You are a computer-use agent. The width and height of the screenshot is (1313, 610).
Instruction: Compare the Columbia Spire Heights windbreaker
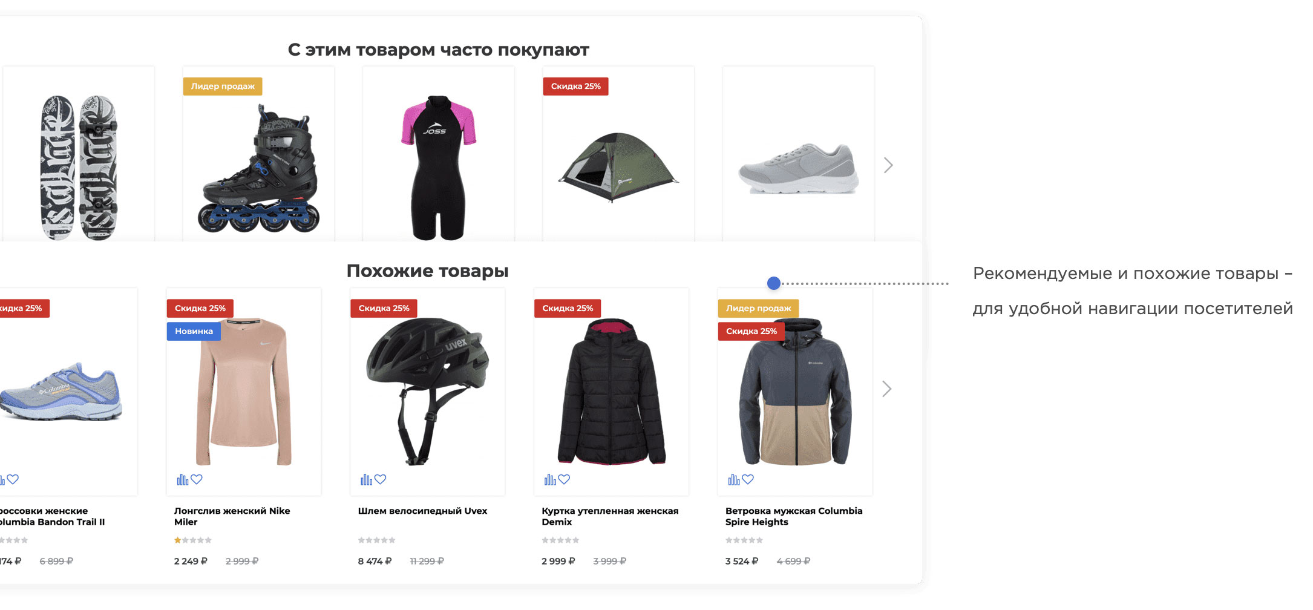point(734,479)
